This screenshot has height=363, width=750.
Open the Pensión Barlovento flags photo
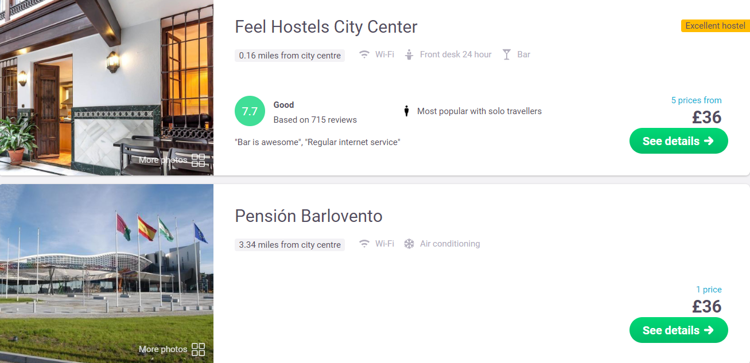[107, 274]
